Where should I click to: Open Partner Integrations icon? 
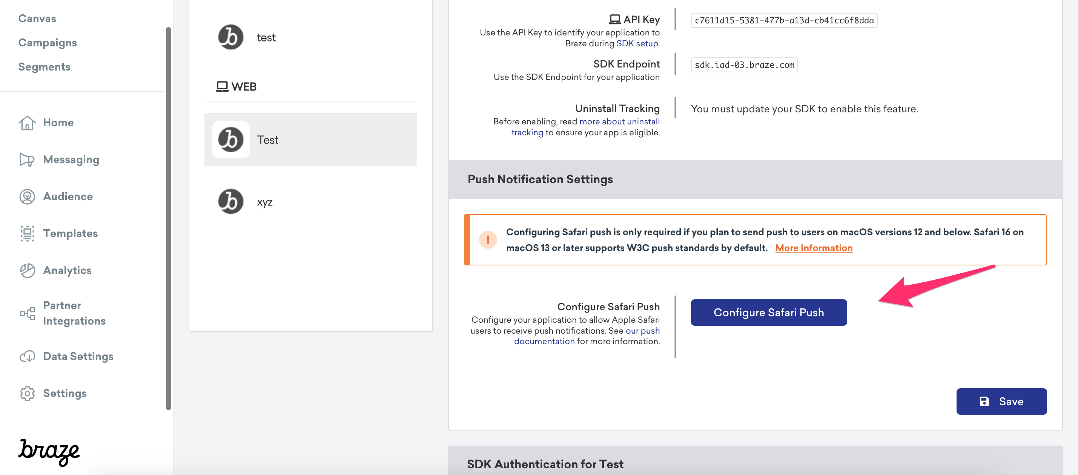click(x=27, y=313)
